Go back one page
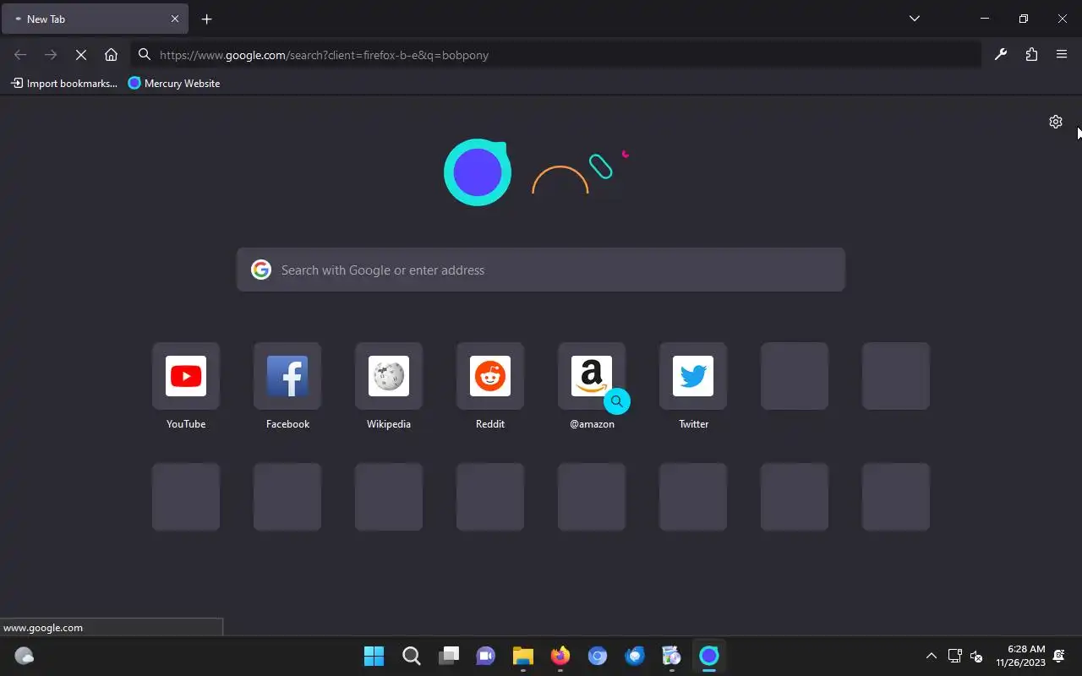The height and width of the screenshot is (676, 1082). pyautogui.click(x=20, y=55)
